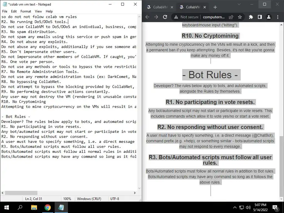Click Notepad line 'R5. Don't impersonate other users.'
The height and width of the screenshot is (213, 284).
39,52
